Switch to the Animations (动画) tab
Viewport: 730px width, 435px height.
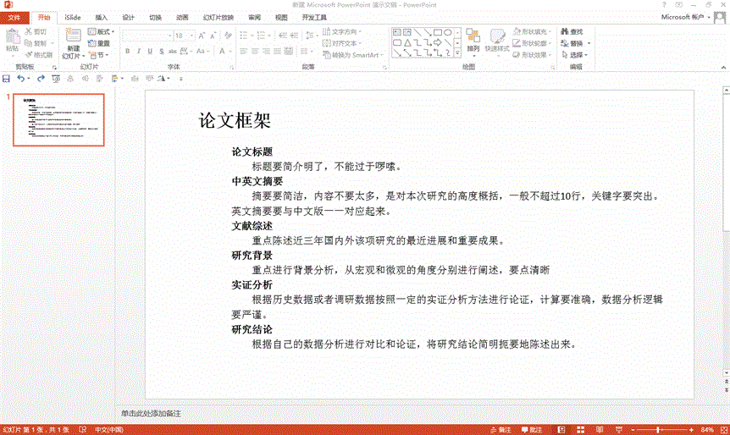183,17
